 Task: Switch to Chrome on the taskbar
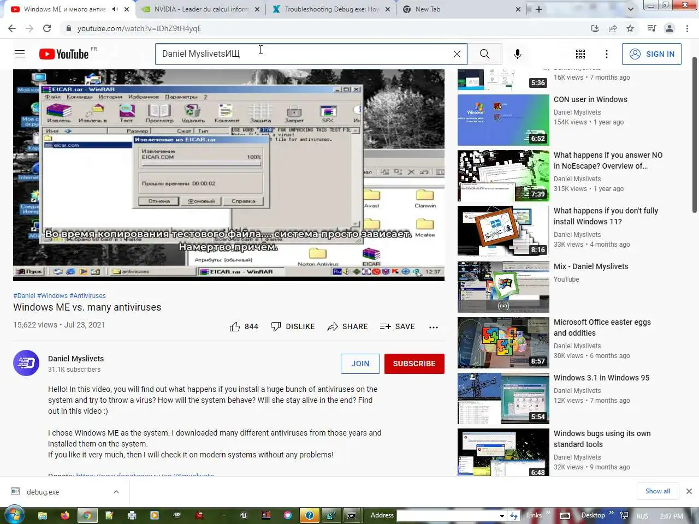87,515
